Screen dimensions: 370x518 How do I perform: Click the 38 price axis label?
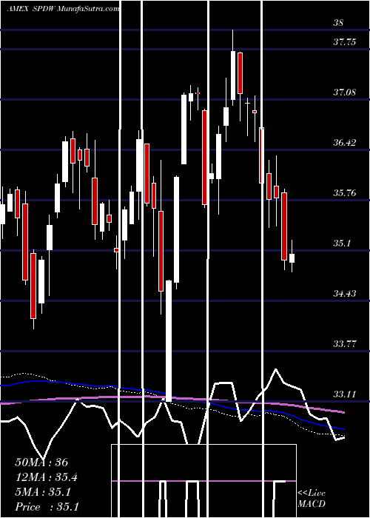tap(338, 23)
